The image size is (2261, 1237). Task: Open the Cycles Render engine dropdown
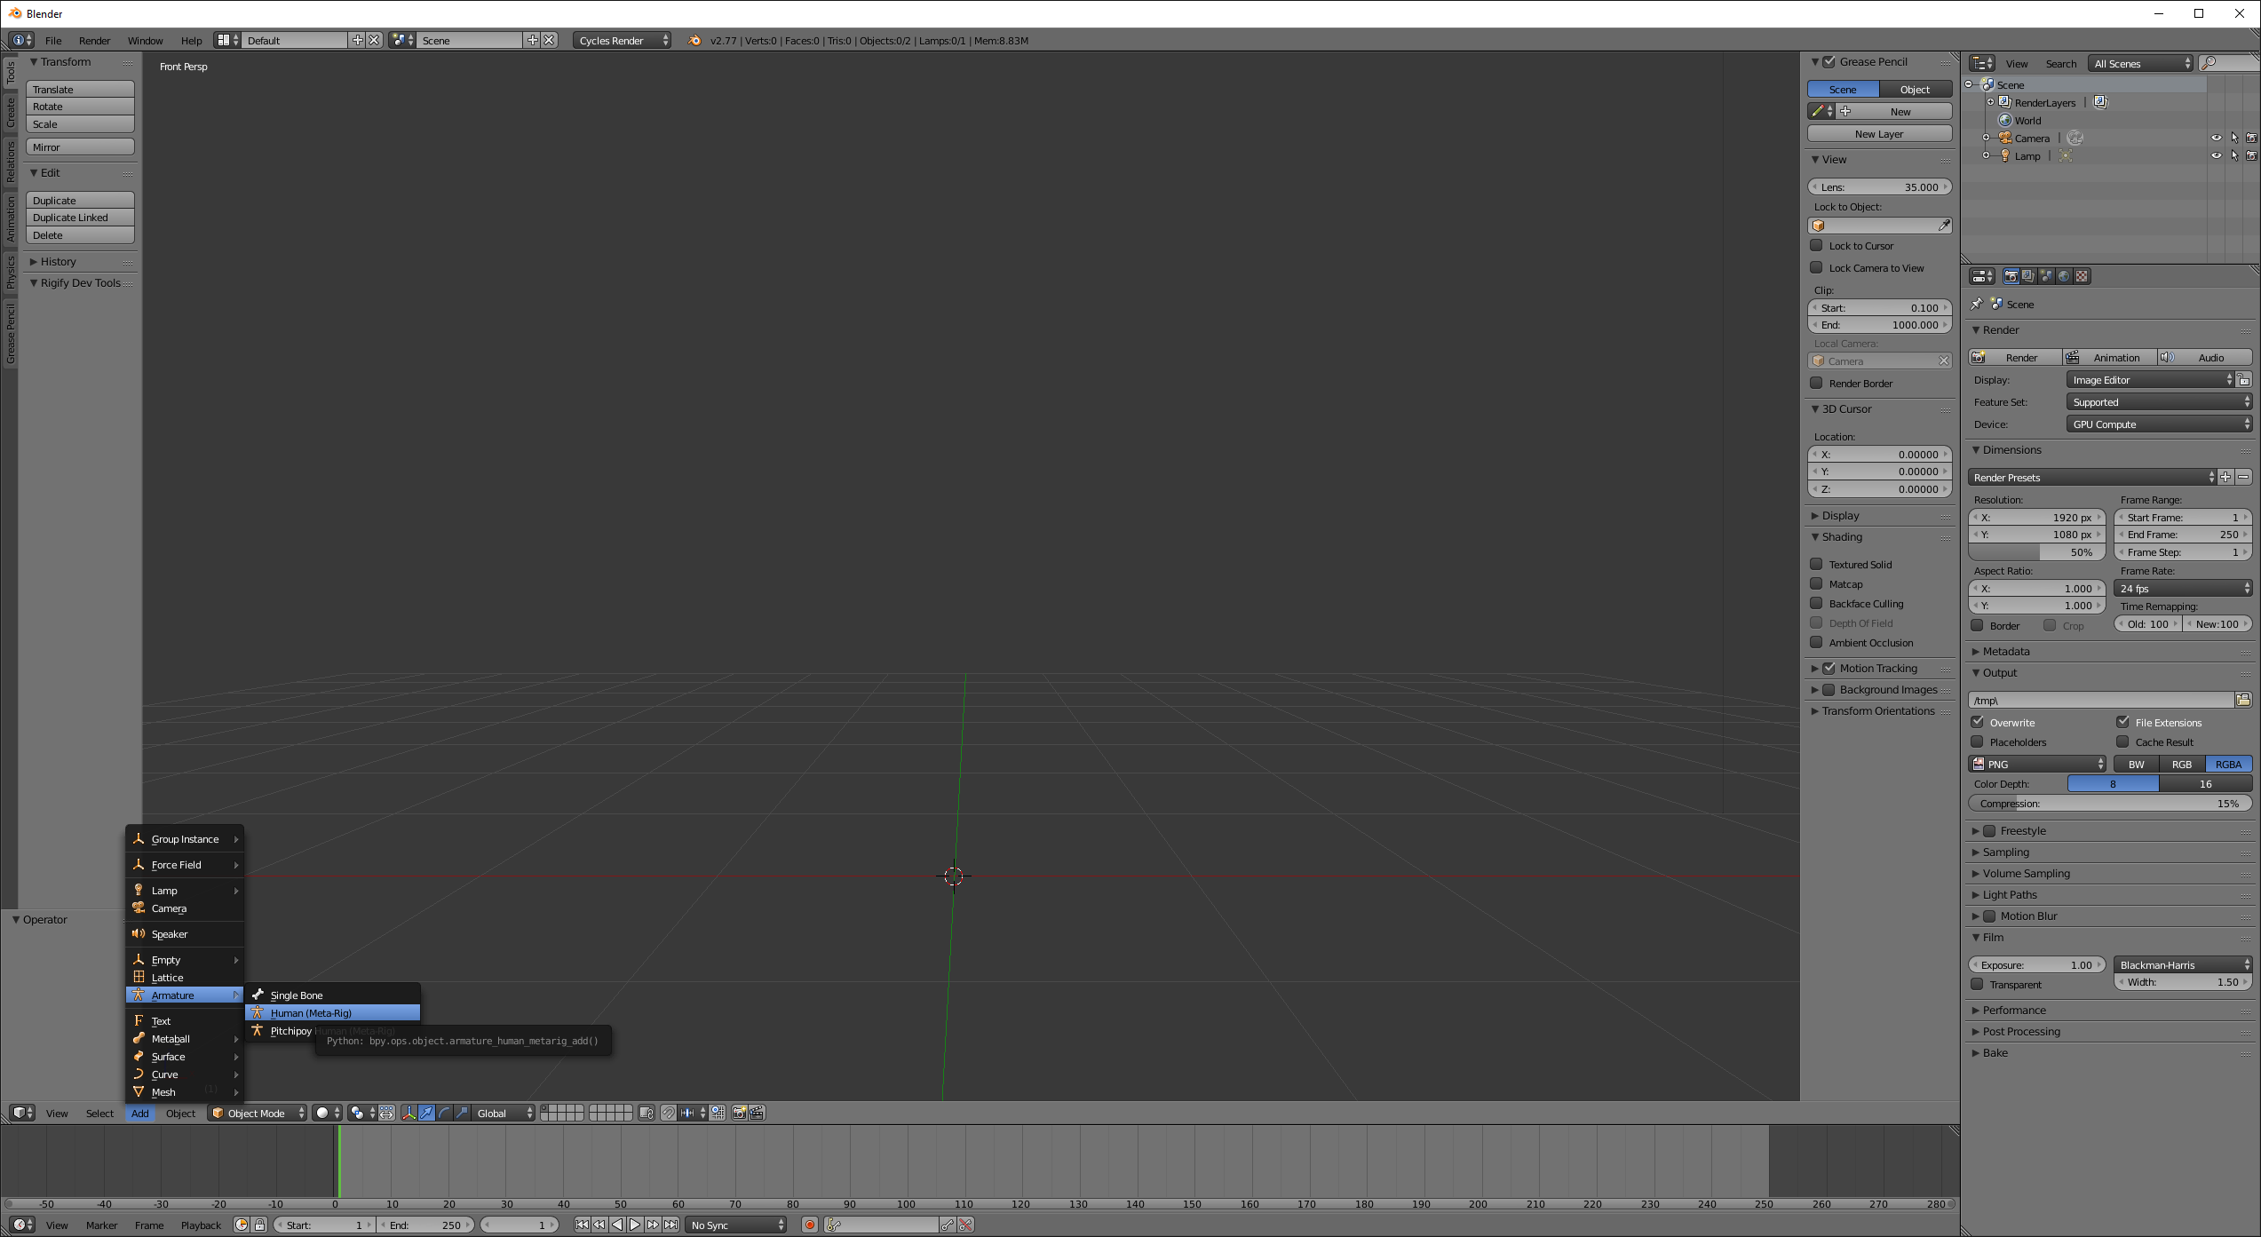(x=622, y=40)
